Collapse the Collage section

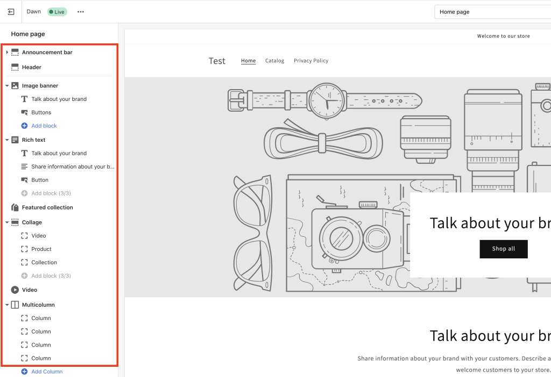pyautogui.click(x=6, y=222)
